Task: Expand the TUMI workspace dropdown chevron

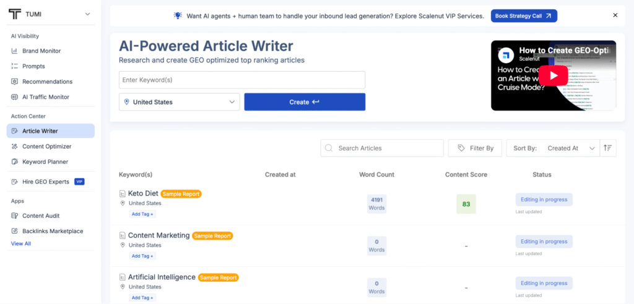Action: (87, 15)
